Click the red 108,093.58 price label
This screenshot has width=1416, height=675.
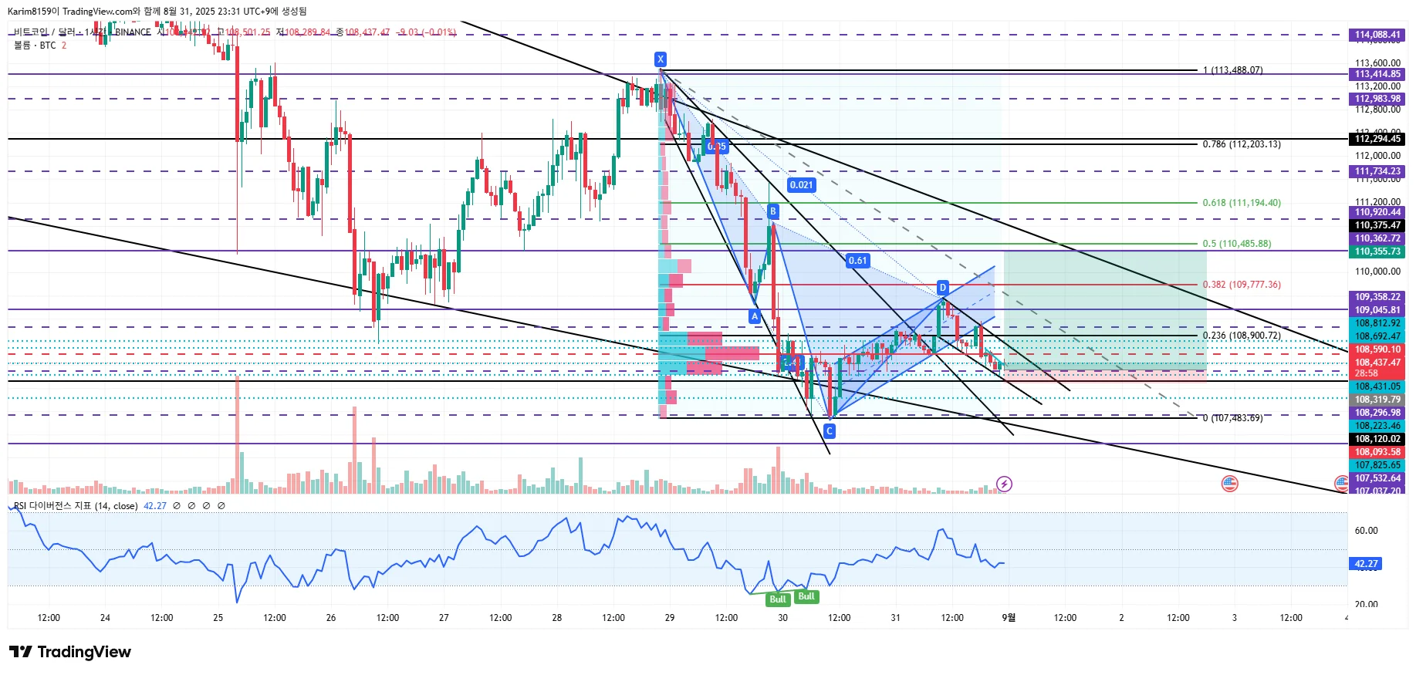point(1377,452)
